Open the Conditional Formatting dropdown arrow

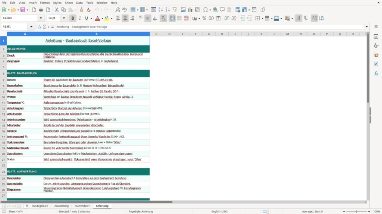[x=292, y=19]
